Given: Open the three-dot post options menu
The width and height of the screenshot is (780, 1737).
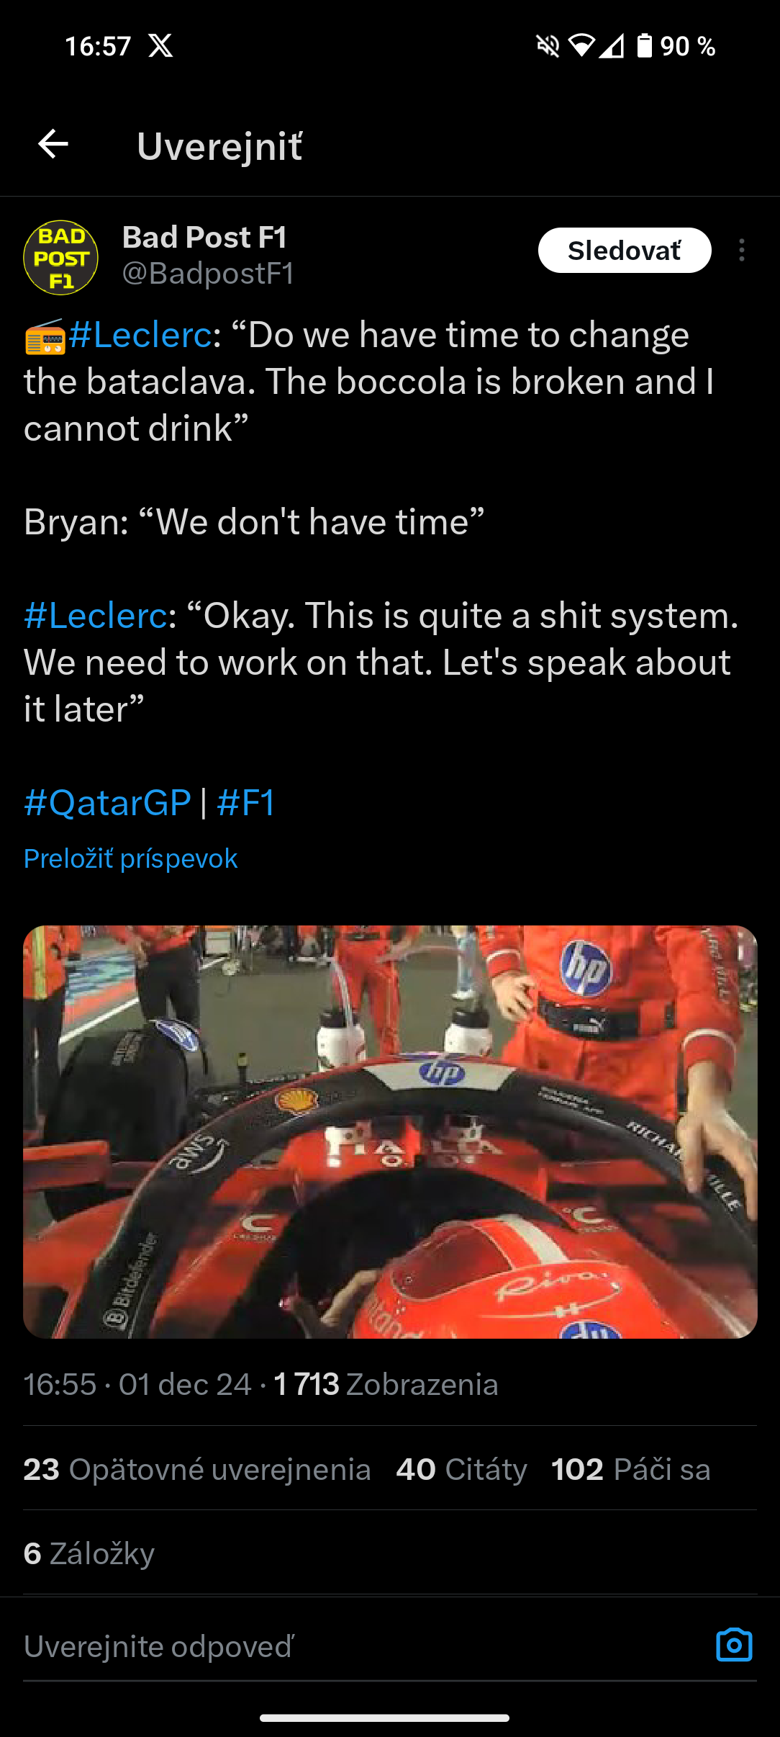Looking at the screenshot, I should point(741,251).
